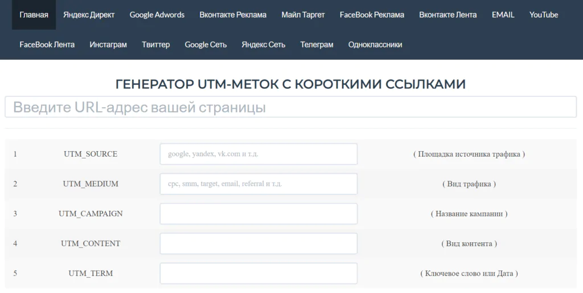Select Вконтакте Реклама in the navigation
Viewport: 583px width, 293px height.
[x=233, y=15]
